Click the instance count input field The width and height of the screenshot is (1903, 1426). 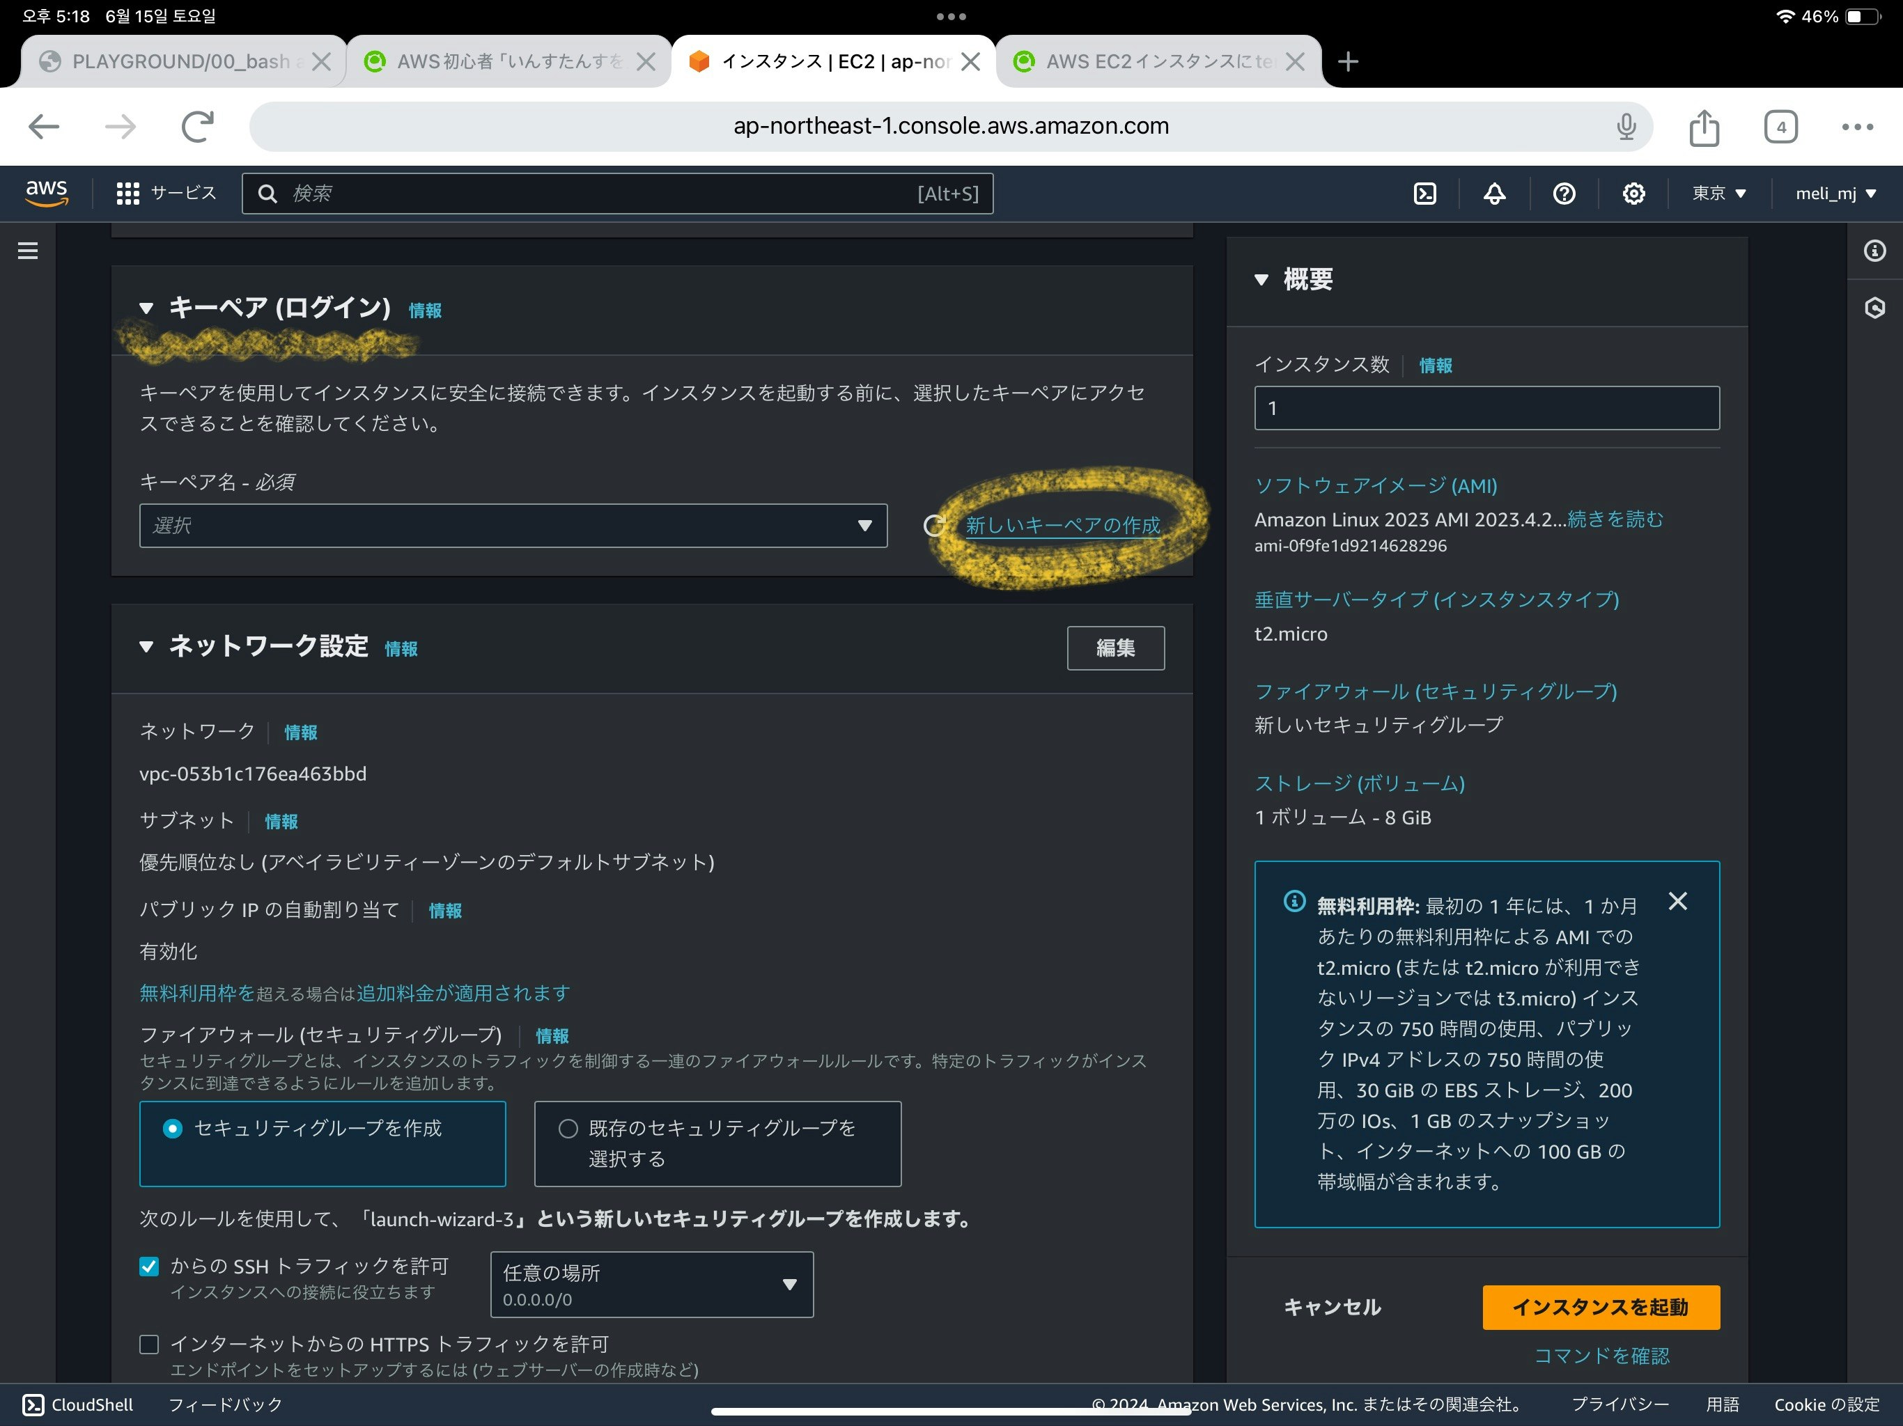coord(1486,409)
